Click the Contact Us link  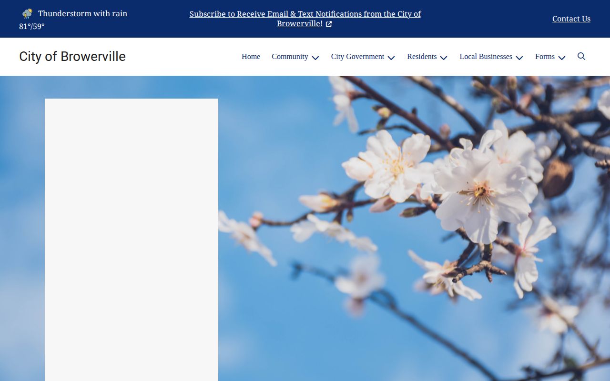click(571, 19)
